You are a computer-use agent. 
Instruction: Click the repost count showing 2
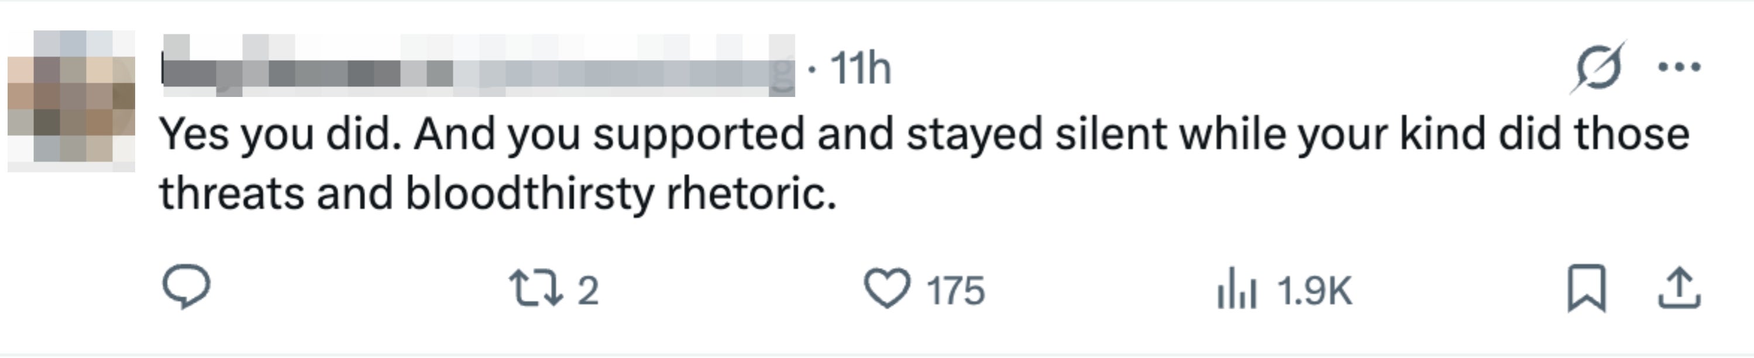click(x=589, y=291)
